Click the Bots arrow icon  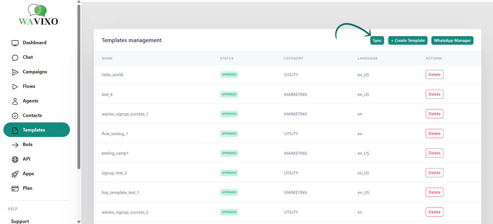click(x=15, y=145)
